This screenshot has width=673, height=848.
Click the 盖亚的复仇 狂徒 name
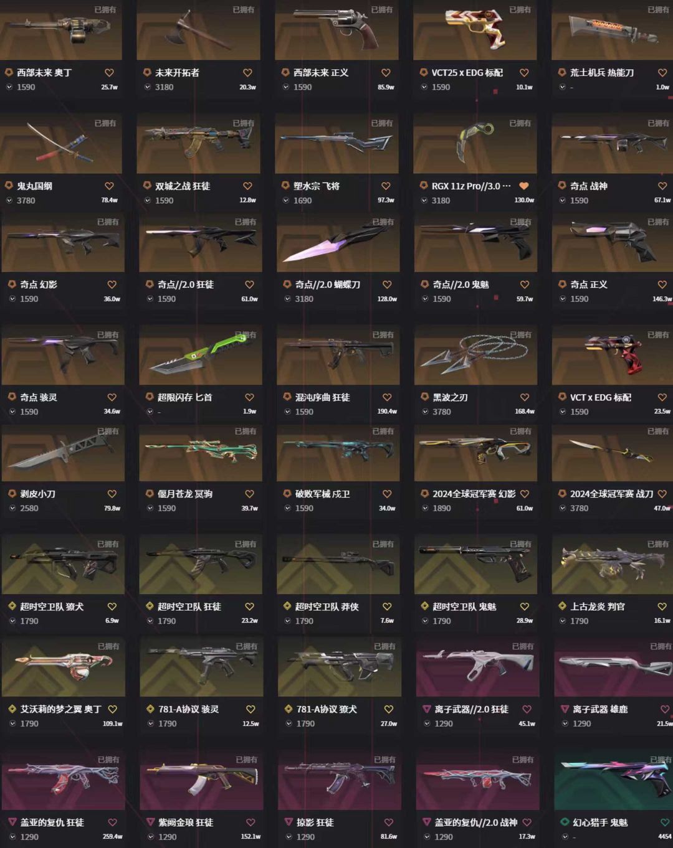tap(52, 822)
